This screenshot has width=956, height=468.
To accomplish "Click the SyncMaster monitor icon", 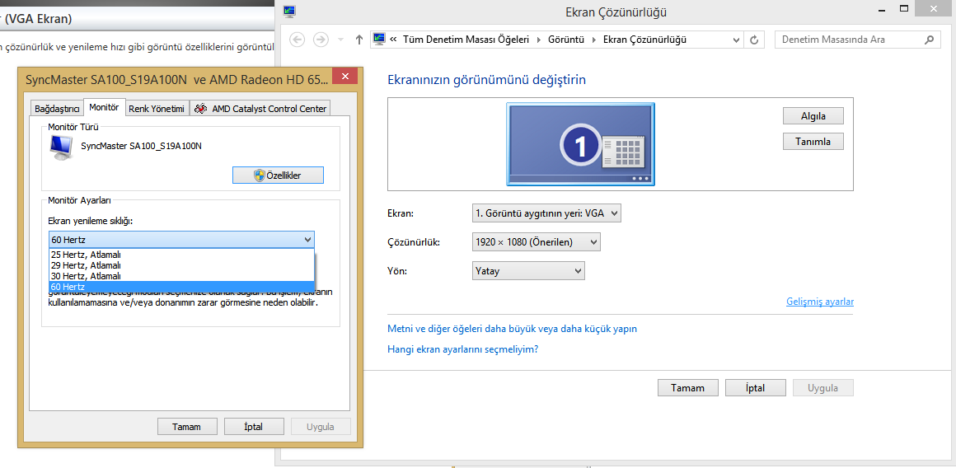I will coord(62,147).
